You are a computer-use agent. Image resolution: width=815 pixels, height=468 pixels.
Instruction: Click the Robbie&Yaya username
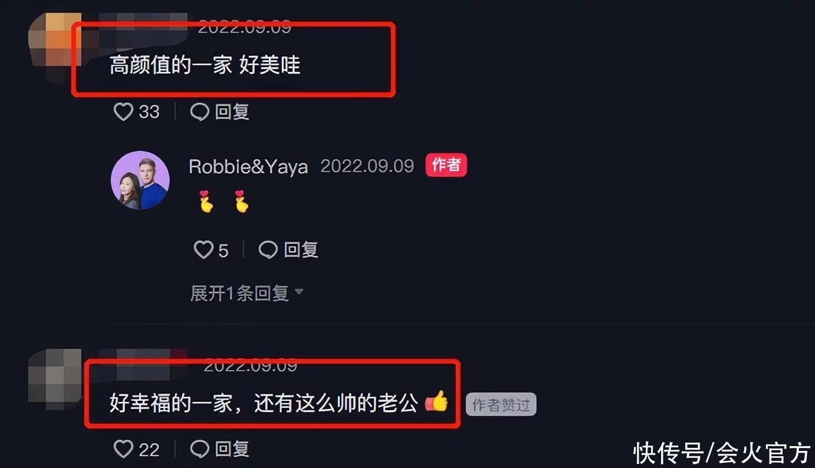(248, 166)
